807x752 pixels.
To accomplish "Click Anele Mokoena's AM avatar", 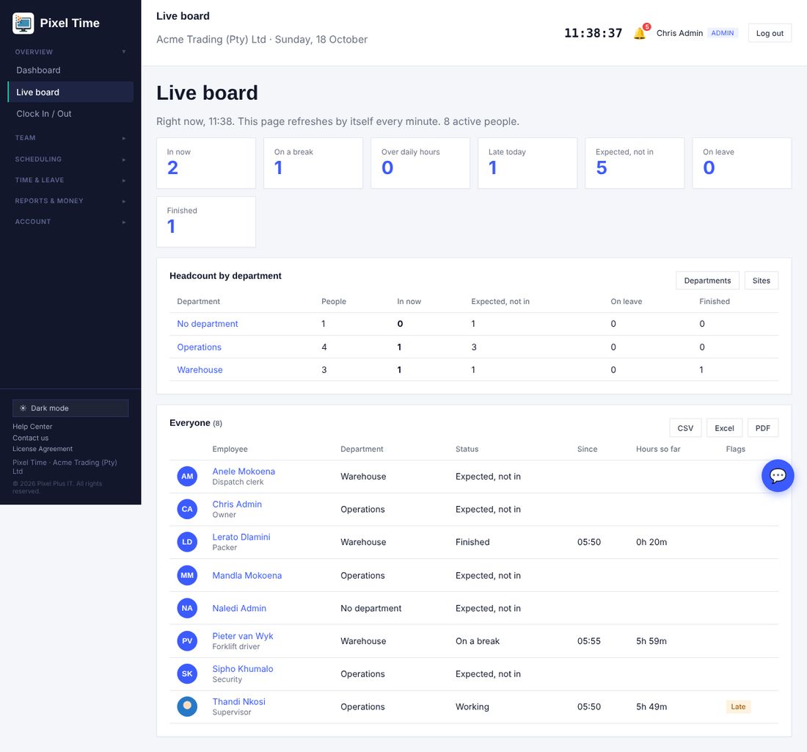I will click(187, 476).
